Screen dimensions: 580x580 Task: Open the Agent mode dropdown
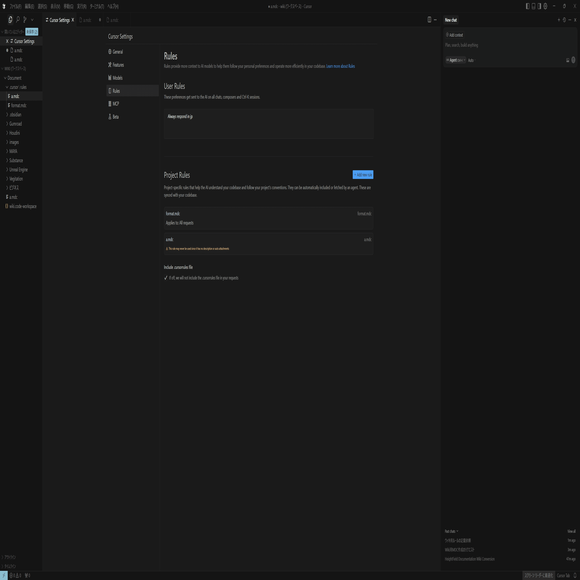pos(455,60)
